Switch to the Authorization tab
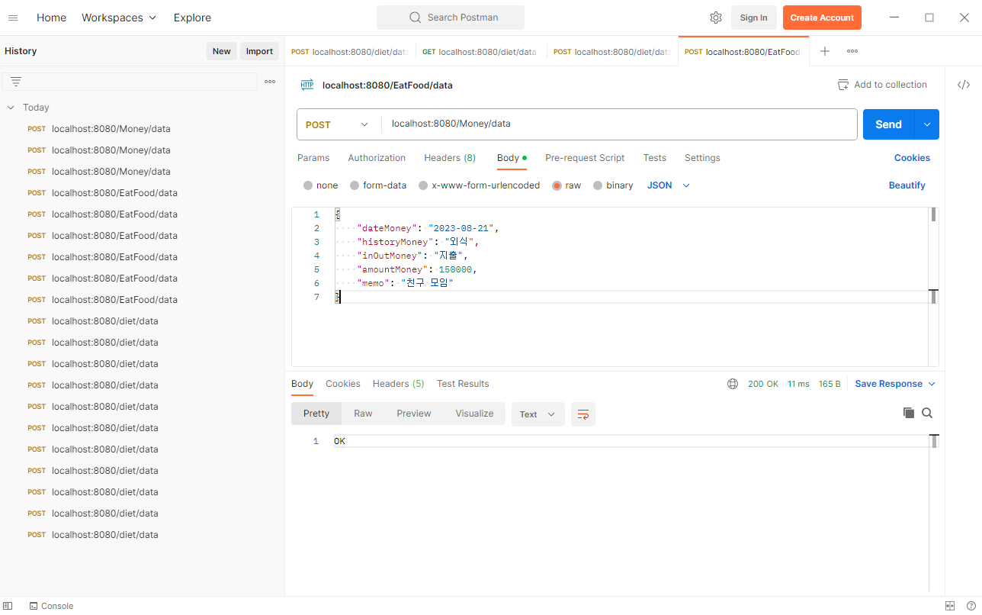This screenshot has width=982, height=615. click(x=377, y=158)
